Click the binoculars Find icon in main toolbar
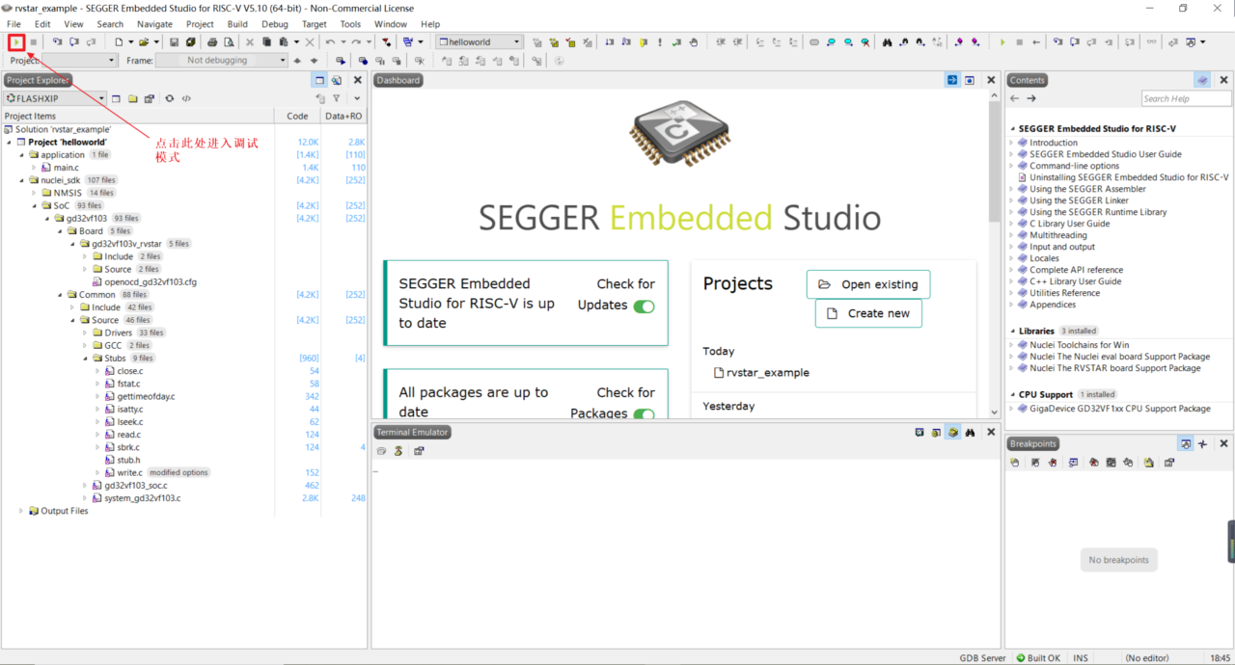The height and width of the screenshot is (665, 1235). click(887, 42)
